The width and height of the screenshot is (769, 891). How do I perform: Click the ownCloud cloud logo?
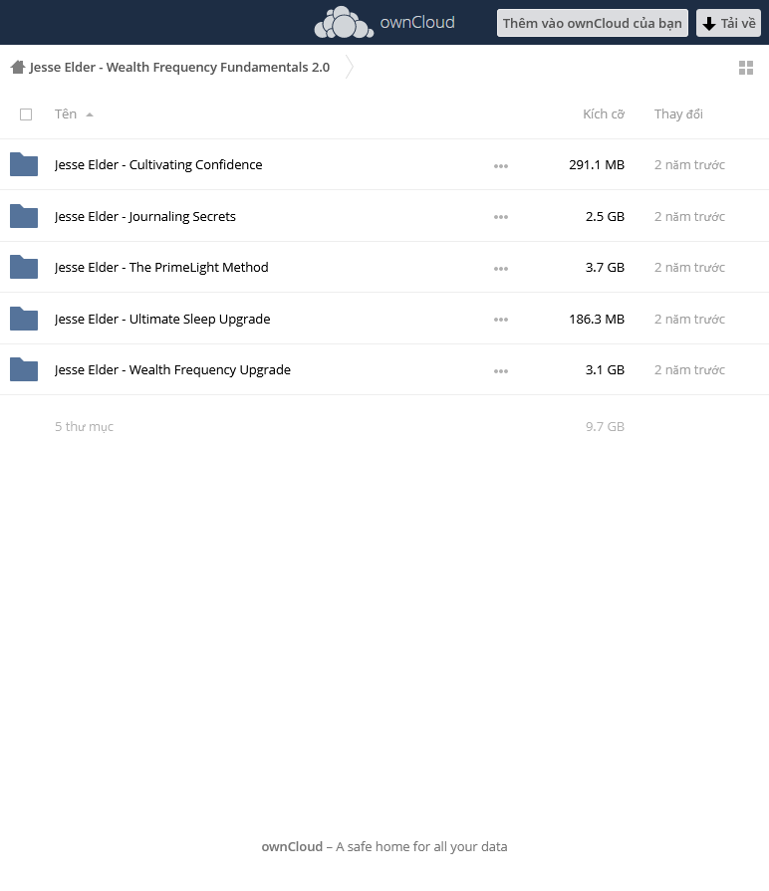tap(344, 22)
